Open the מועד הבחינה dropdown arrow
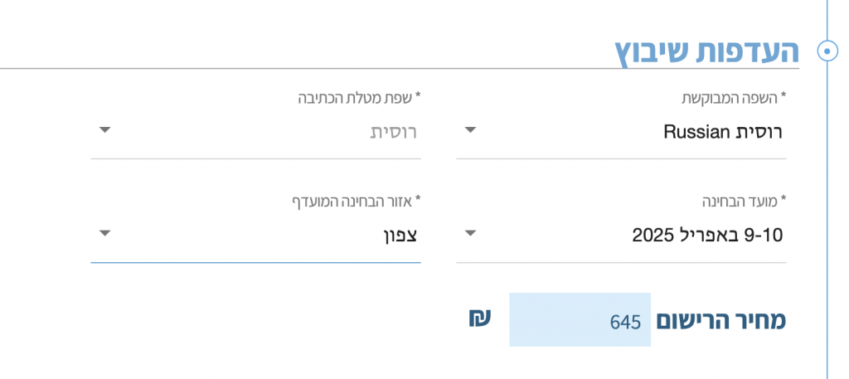This screenshot has height=379, width=849. click(x=471, y=233)
